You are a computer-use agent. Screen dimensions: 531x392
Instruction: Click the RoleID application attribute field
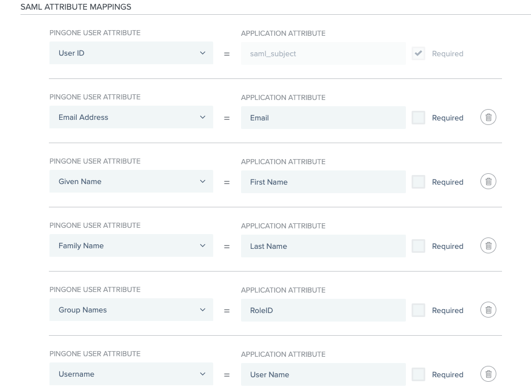pyautogui.click(x=323, y=310)
